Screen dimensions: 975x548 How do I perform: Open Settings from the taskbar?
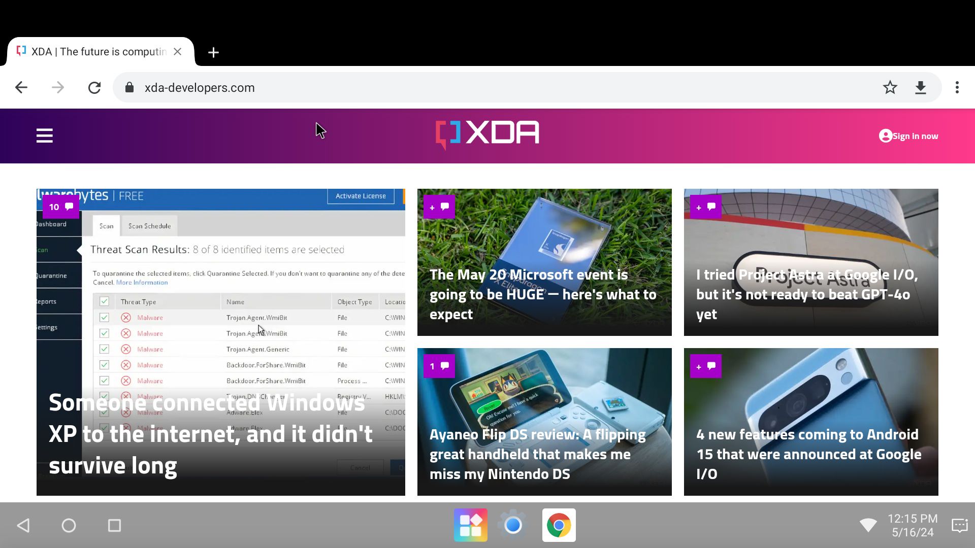click(513, 525)
